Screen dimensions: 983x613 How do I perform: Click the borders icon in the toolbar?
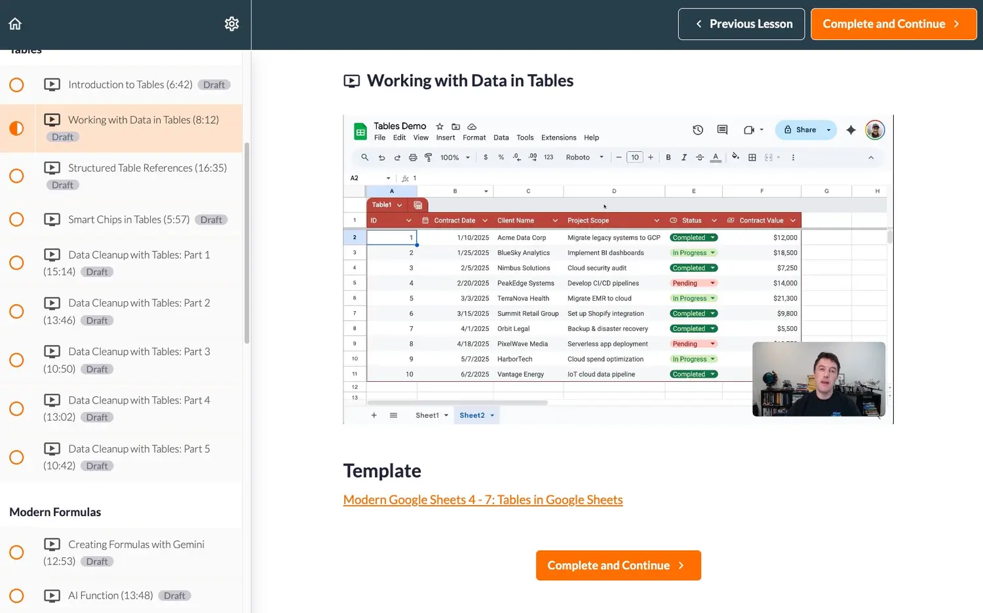pyautogui.click(x=752, y=157)
